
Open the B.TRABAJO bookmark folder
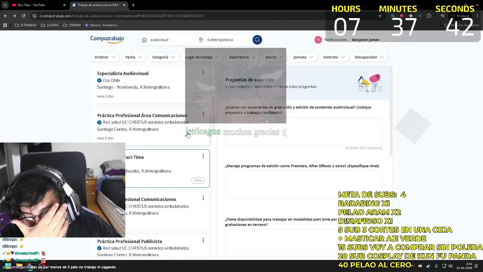[26, 25]
